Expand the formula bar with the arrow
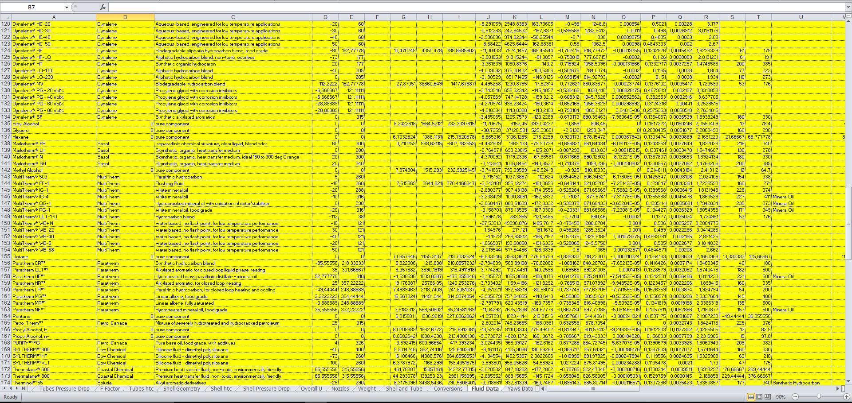The image size is (852, 403). (848, 7)
